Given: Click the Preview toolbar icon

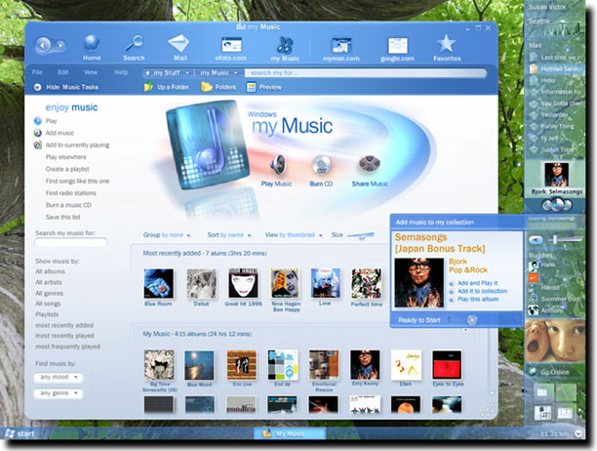Looking at the screenshot, I should (x=251, y=87).
